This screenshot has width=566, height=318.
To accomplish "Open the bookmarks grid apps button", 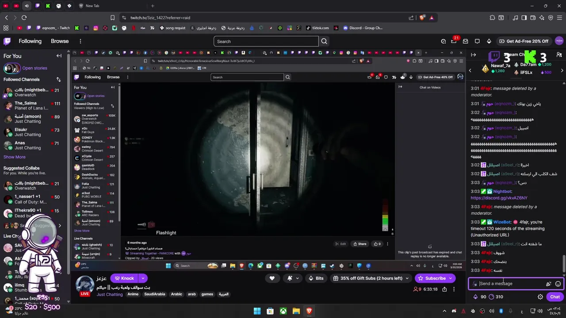I will [x=6, y=28].
